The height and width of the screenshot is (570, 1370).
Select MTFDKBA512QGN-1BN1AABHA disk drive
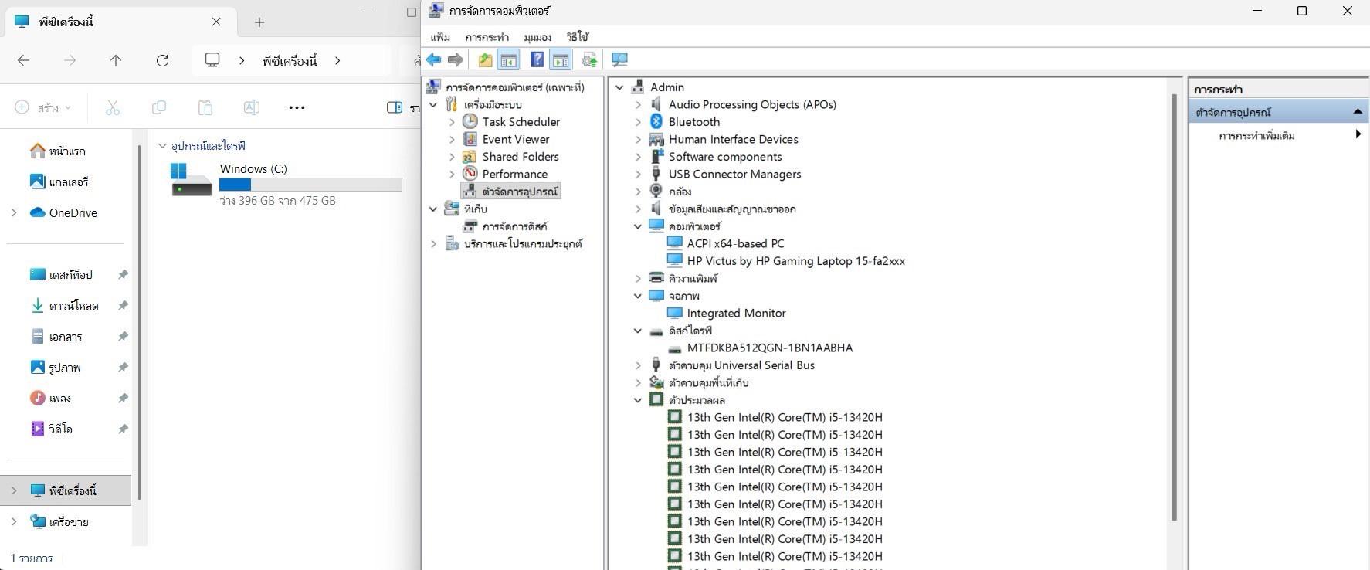770,348
